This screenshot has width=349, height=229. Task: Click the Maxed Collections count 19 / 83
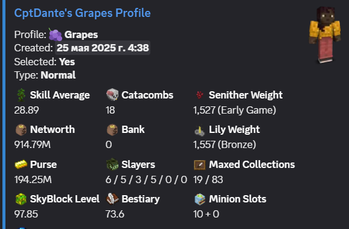[x=208, y=179]
